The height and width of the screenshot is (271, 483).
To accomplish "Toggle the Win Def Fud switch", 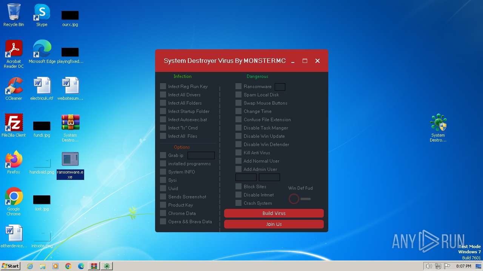I will [300, 199].
